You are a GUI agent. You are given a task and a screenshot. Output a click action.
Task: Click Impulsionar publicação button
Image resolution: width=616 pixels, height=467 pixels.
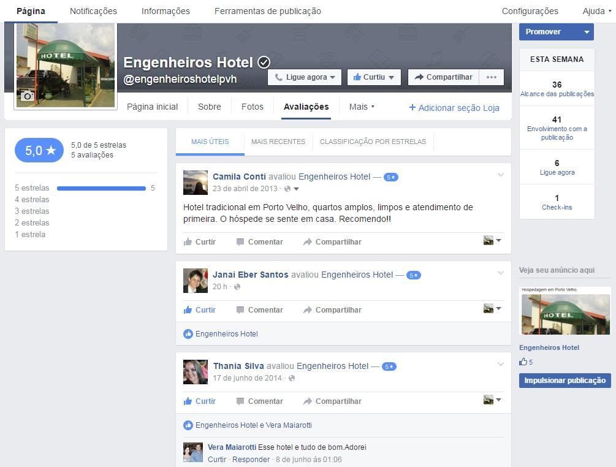[565, 381]
